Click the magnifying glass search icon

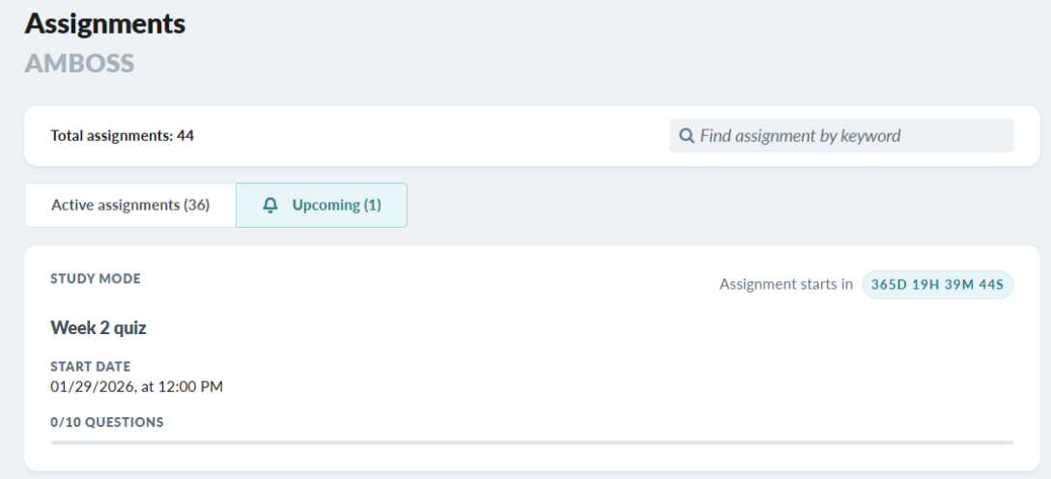[x=687, y=136]
